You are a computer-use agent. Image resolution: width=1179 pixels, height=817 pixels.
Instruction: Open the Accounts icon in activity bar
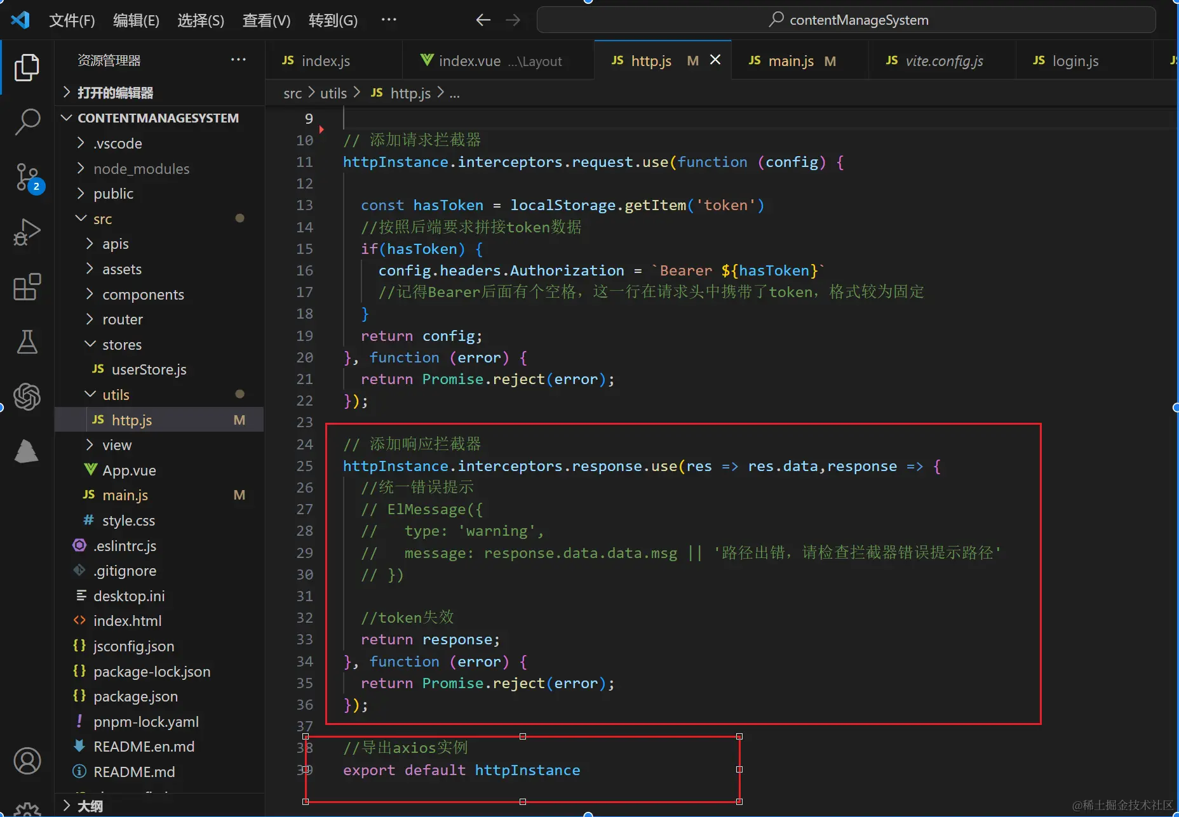coord(27,761)
